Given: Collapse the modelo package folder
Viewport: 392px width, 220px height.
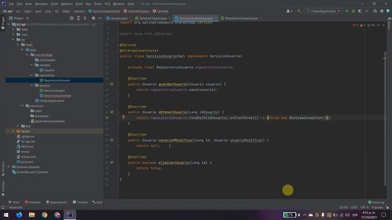Looking at the screenshot, I should click(31, 65).
